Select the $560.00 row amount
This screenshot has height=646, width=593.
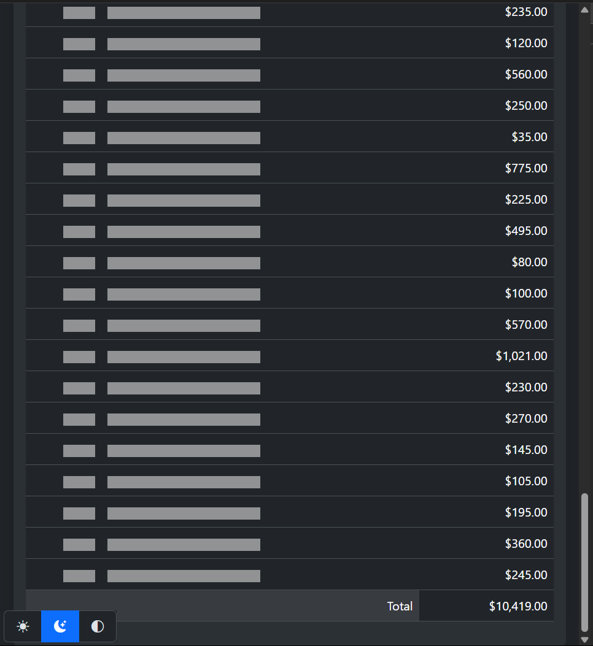526,74
